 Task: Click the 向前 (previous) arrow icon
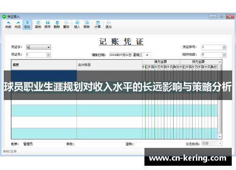8,23
